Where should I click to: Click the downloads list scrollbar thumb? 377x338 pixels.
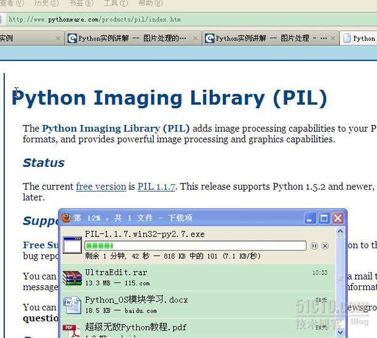(340, 278)
